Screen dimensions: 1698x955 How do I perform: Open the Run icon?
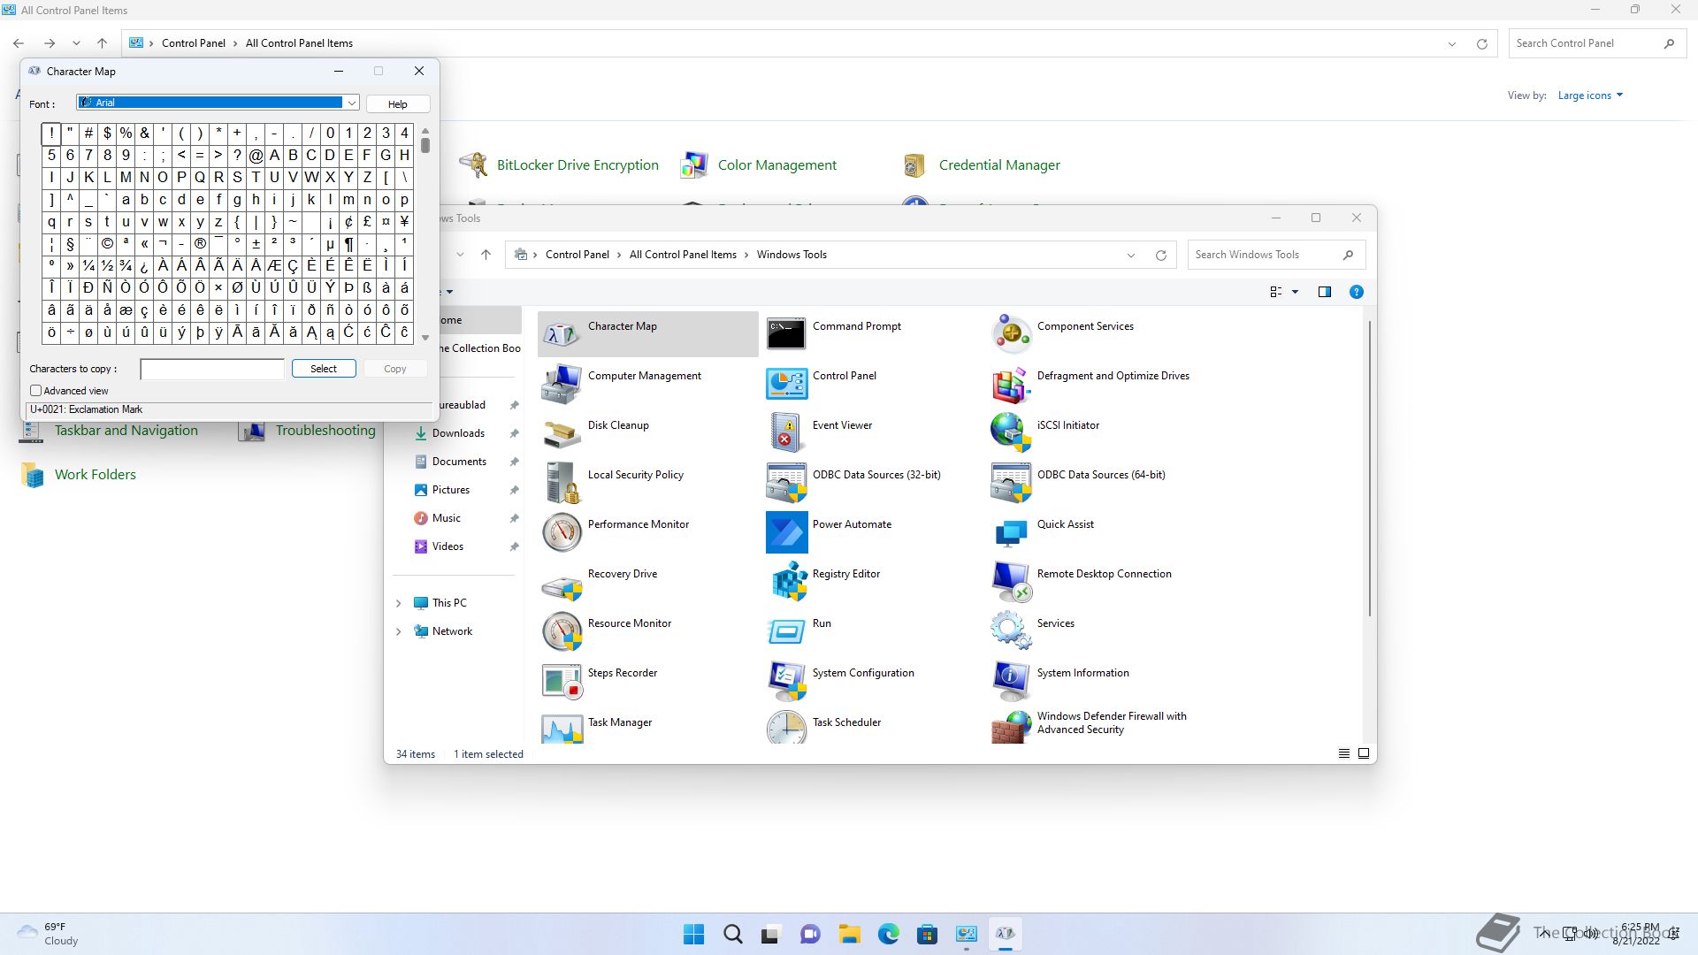[786, 631]
